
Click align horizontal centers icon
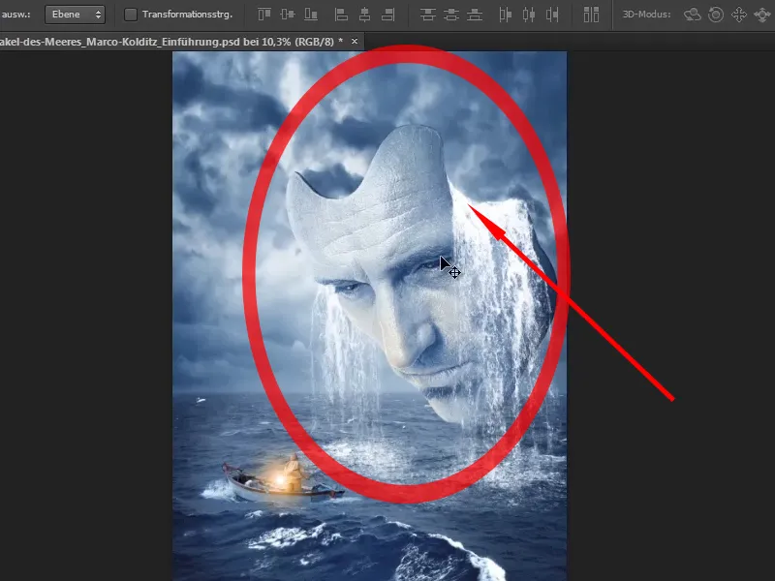click(x=365, y=15)
